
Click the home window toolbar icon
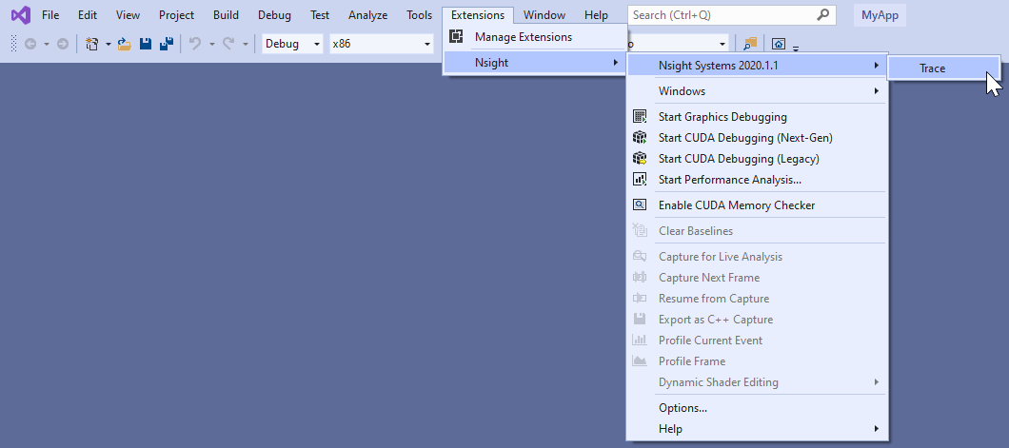pyautogui.click(x=779, y=45)
